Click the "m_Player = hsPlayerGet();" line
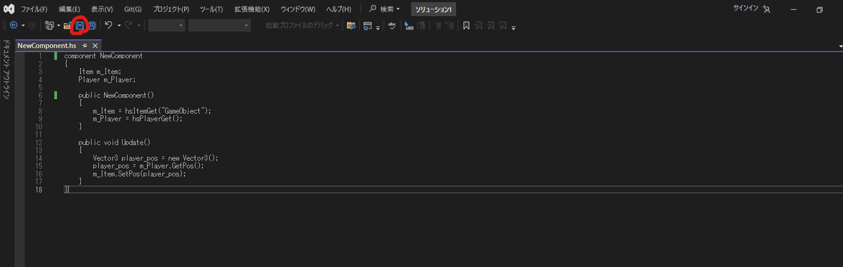 tap(138, 119)
